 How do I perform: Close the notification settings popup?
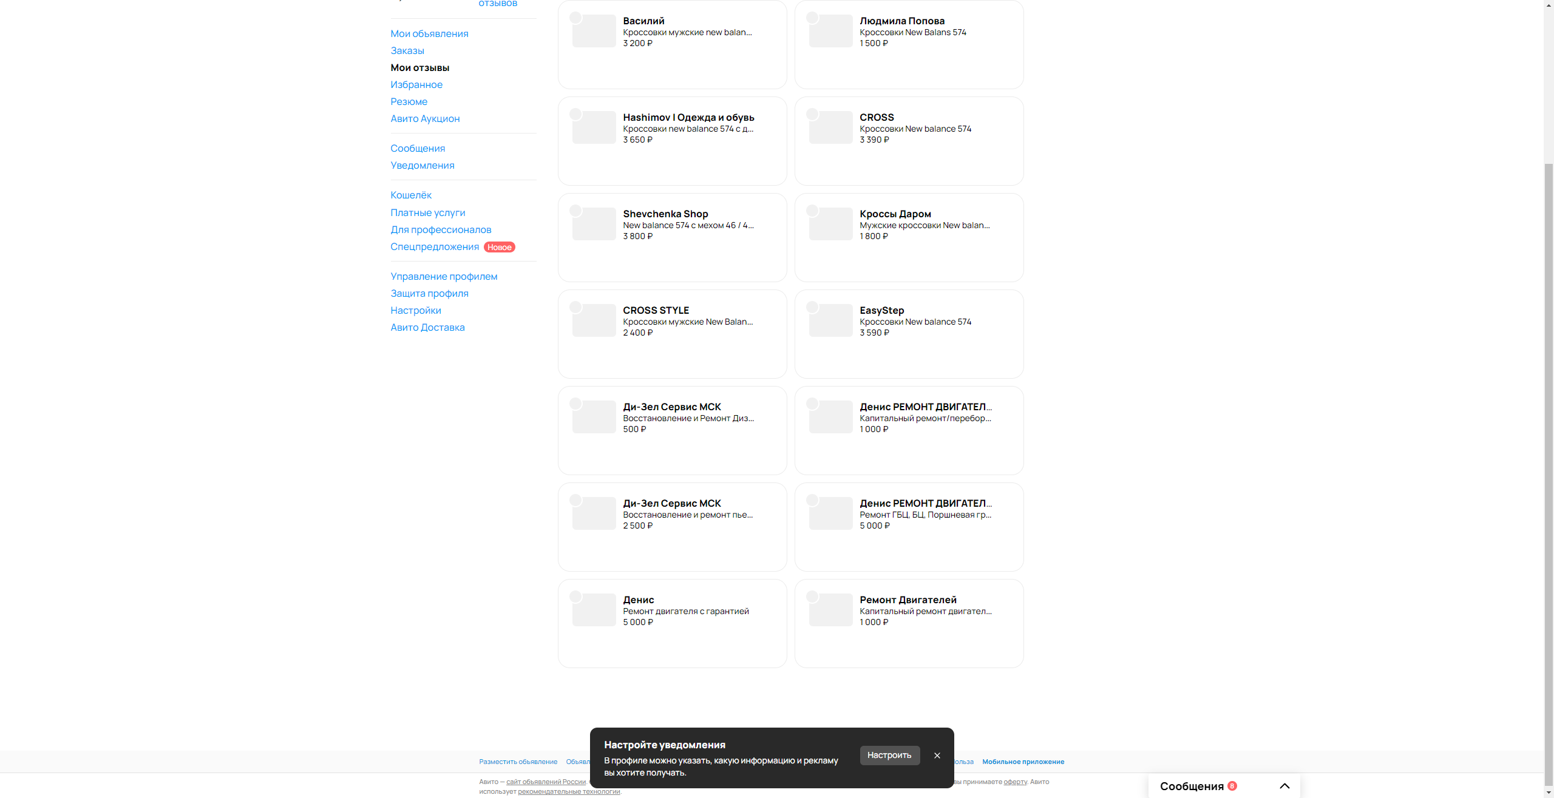pos(937,756)
